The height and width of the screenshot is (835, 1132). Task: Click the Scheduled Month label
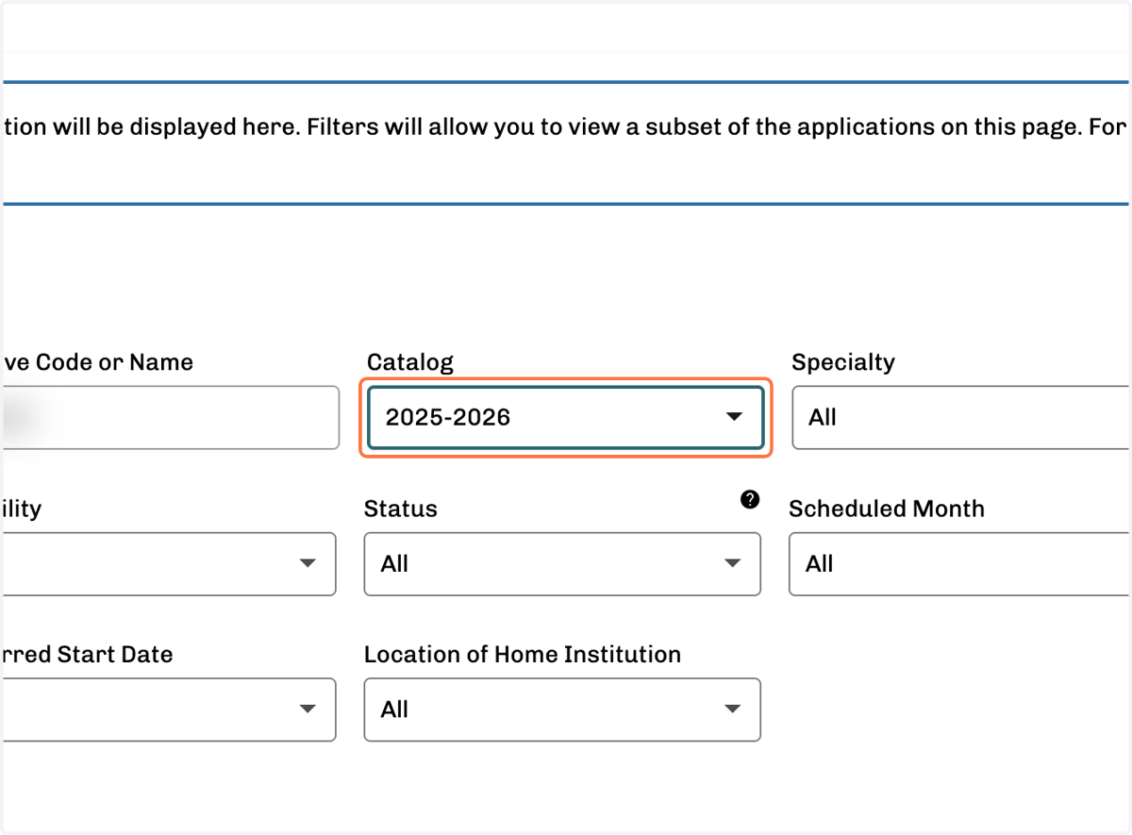point(887,509)
